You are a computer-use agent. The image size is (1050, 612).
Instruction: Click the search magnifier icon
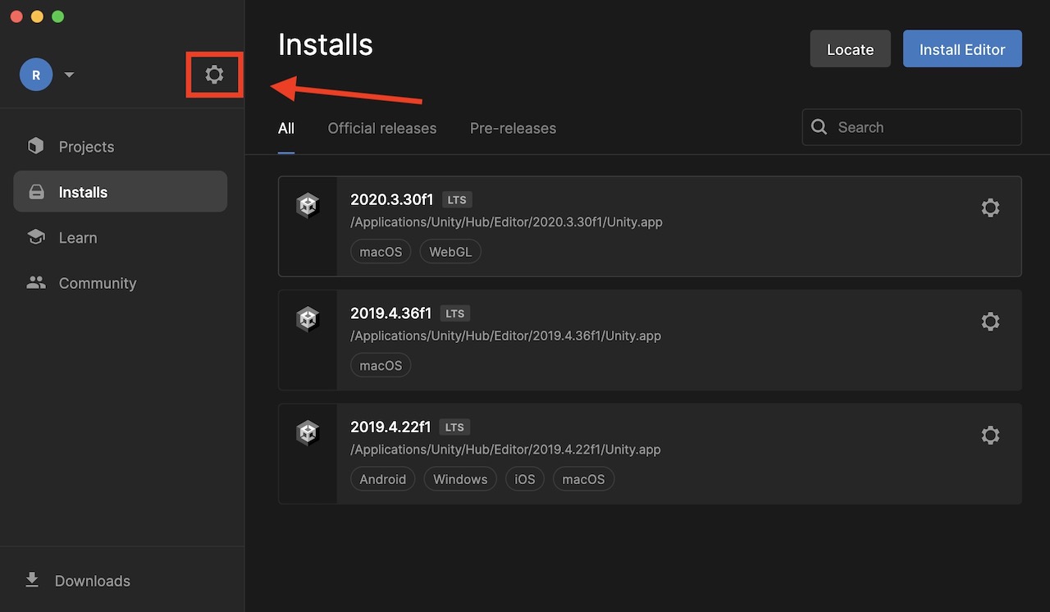(819, 127)
